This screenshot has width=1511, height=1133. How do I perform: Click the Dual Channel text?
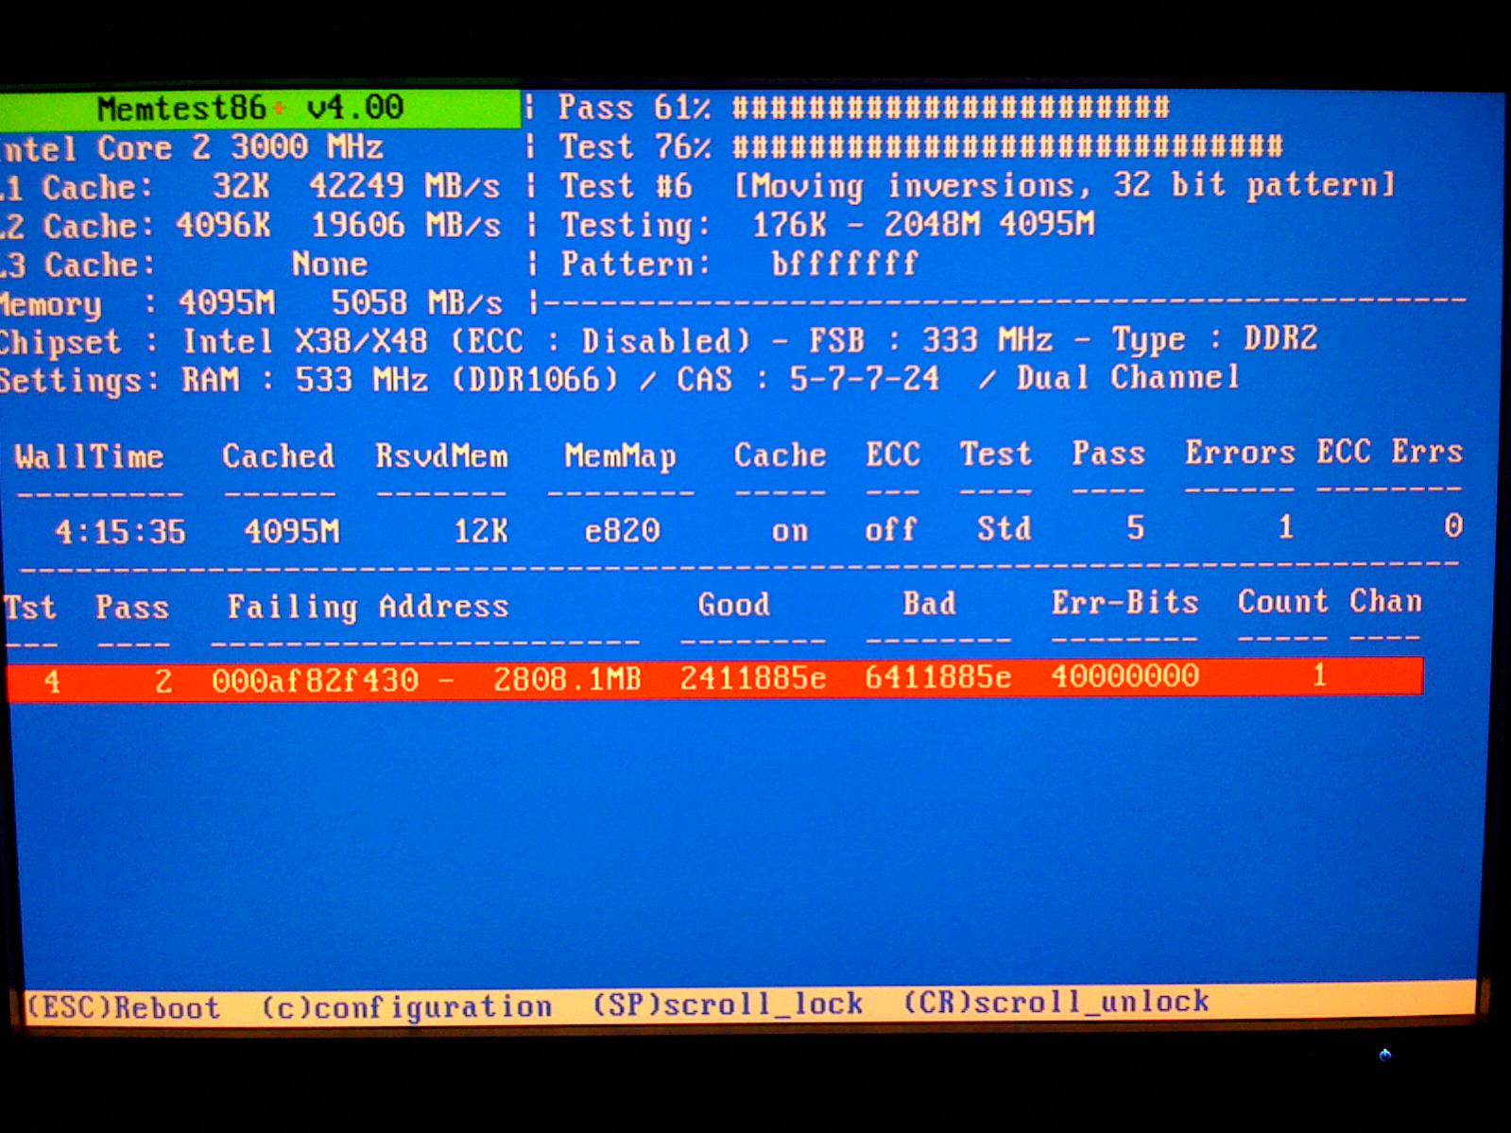click(1127, 377)
